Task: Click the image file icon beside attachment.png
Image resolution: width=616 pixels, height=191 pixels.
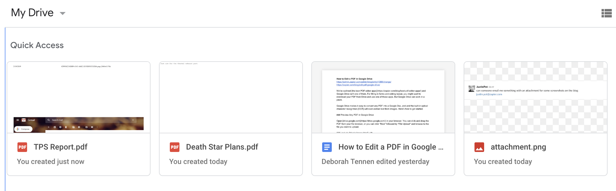Action: click(479, 147)
